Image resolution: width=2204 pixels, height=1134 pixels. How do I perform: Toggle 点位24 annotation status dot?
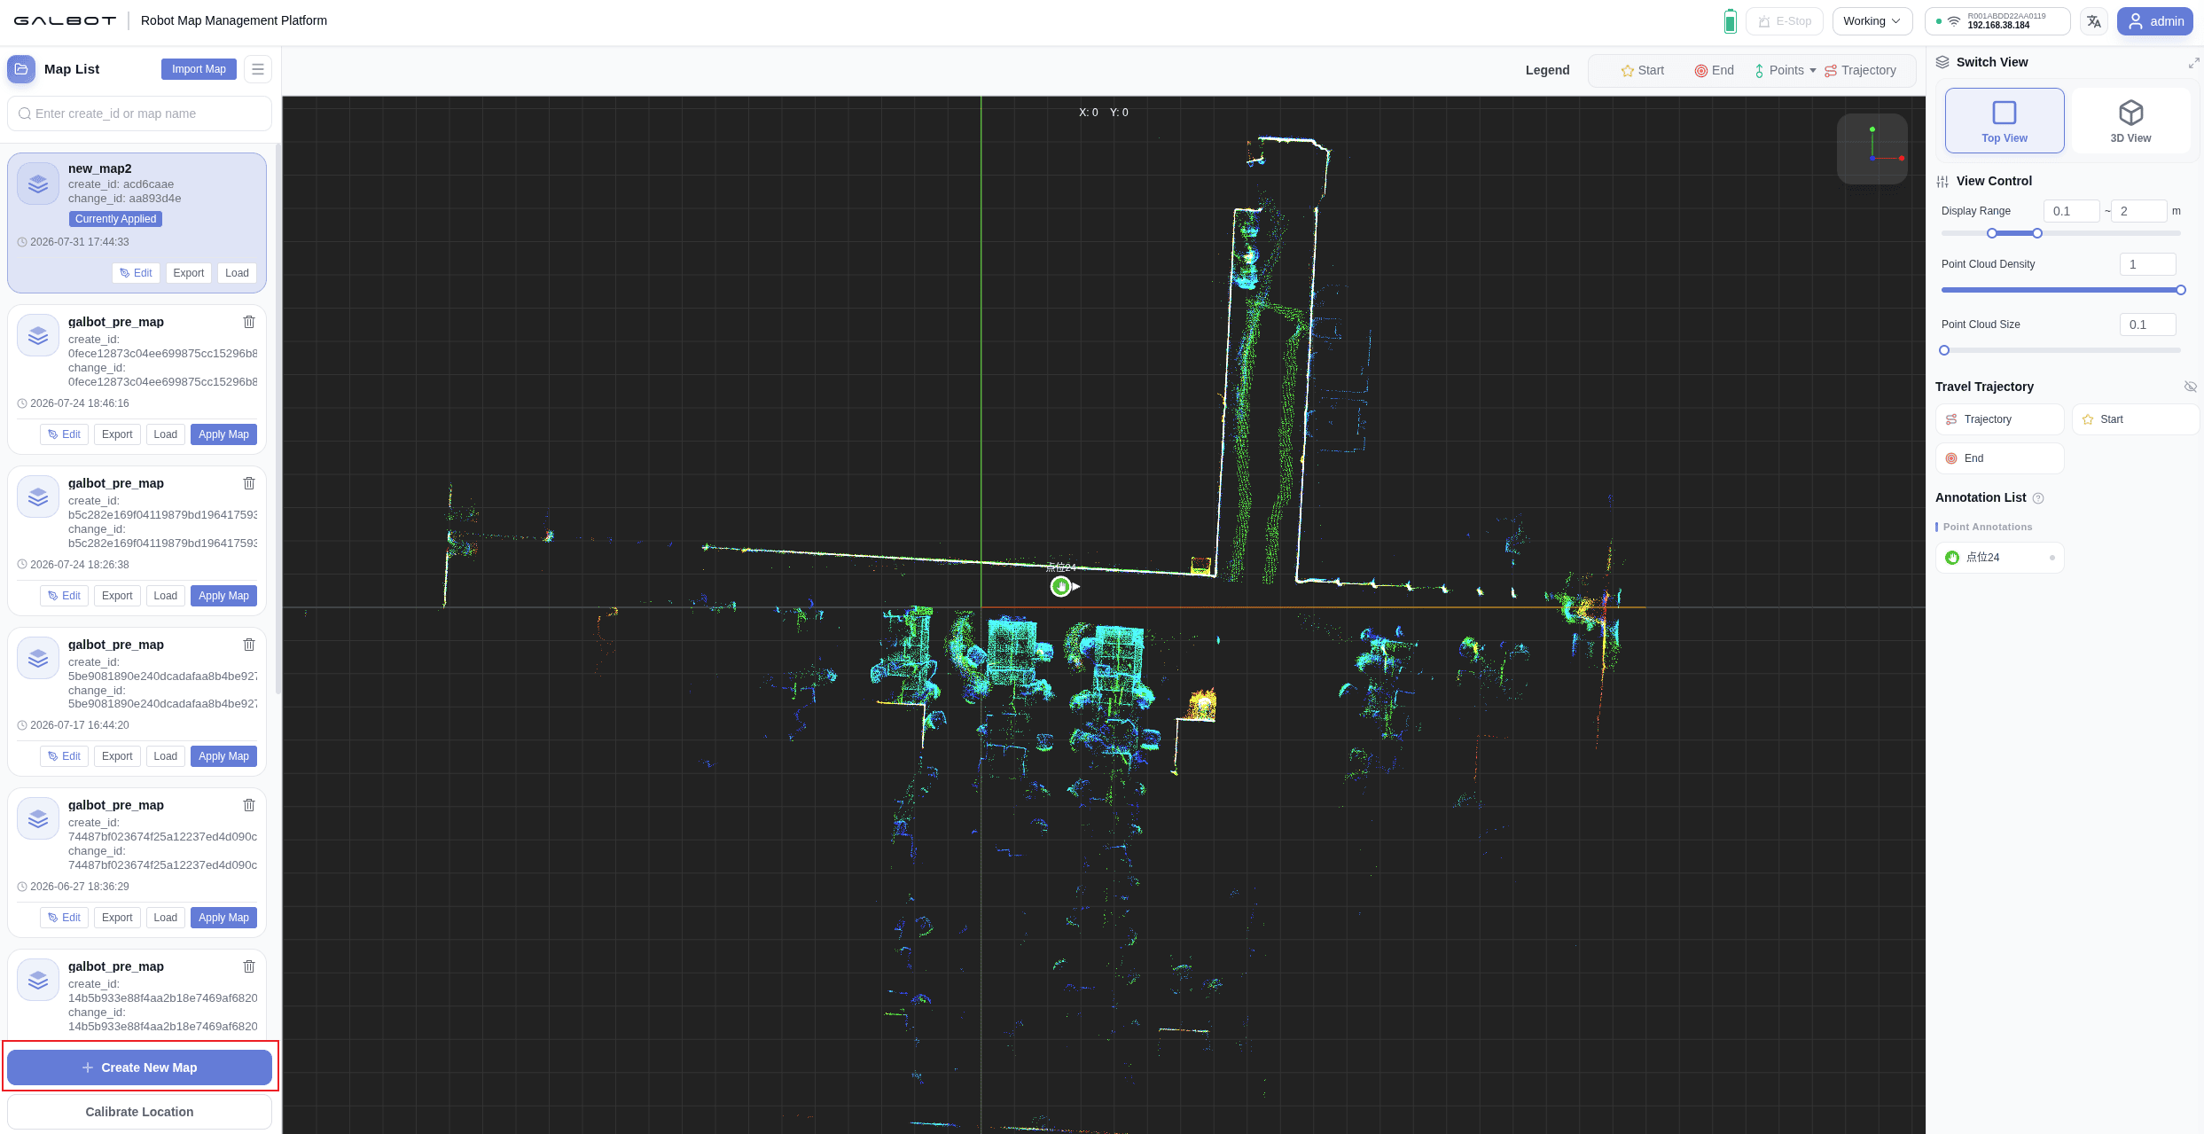pyautogui.click(x=2052, y=558)
